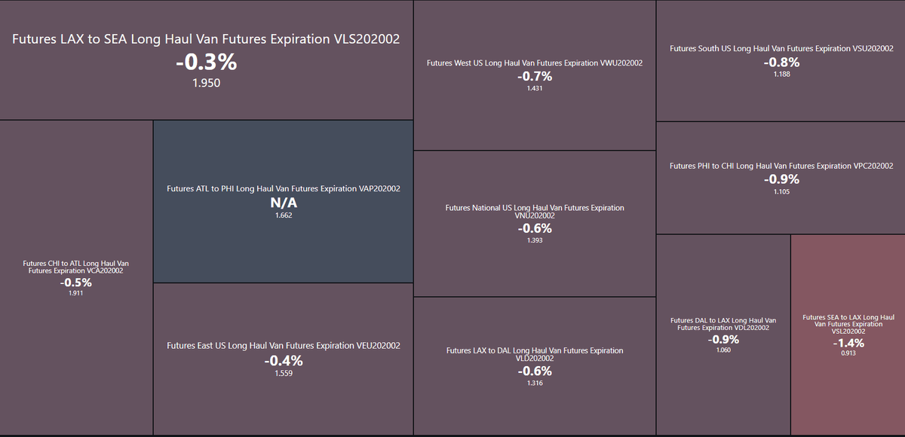This screenshot has height=437, width=905.
Task: Click the 1.950 price under LAX to SEA
Action: coord(206,83)
